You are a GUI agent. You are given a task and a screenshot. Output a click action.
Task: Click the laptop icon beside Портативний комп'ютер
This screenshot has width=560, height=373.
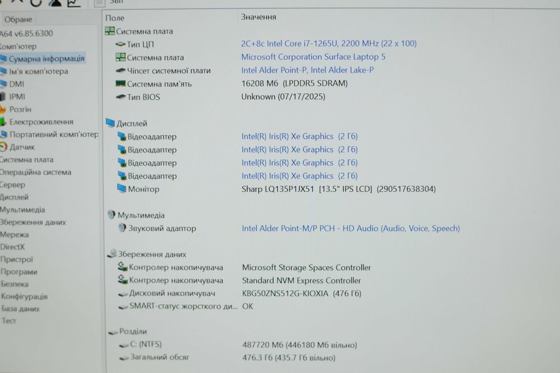click(3, 134)
